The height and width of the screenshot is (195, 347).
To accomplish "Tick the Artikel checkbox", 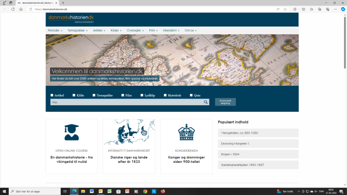I will point(52,95).
